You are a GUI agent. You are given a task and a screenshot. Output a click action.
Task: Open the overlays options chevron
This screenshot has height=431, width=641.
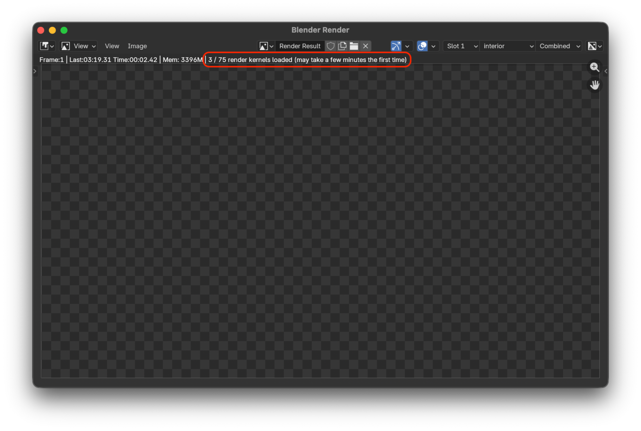tap(434, 46)
